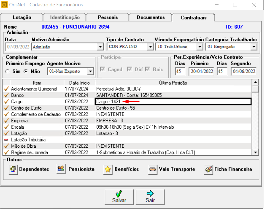Expand the Agente Nocivo combo box
Viewport: 264px width, 209px height.
tap(90, 71)
